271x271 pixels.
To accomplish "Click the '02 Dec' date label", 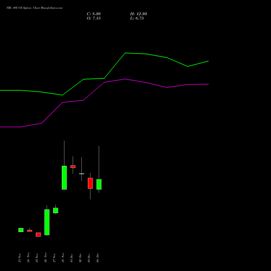I will pos(80,258).
